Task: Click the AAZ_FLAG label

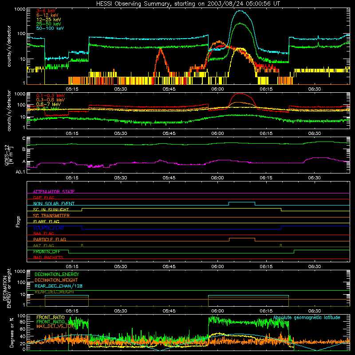Action: (x=43, y=245)
